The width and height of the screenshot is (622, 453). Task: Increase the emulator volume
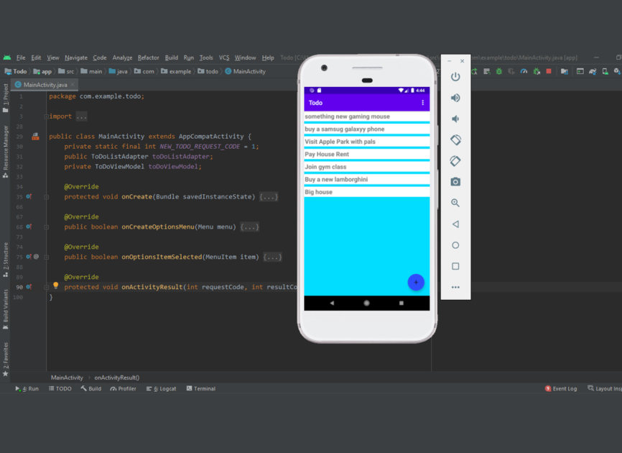[455, 97]
